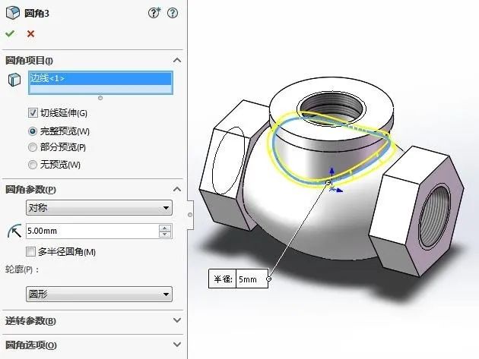Click the radius icon beside 5.00mm field

point(14,231)
